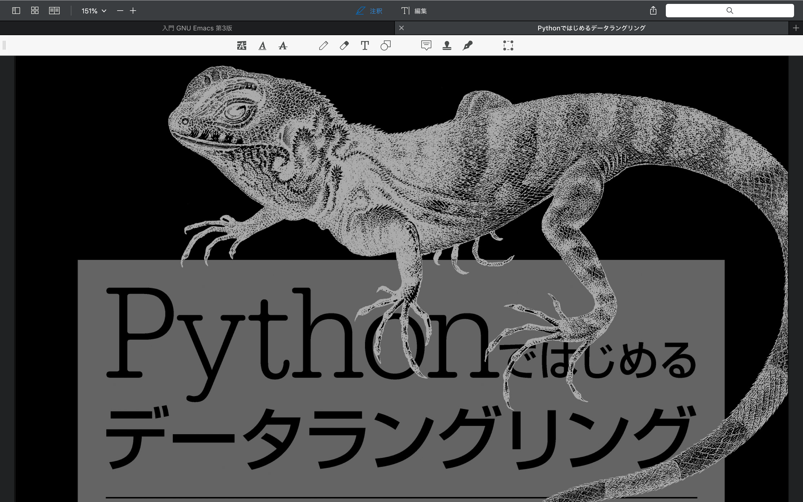Close the Python book tab
The image size is (803, 502).
pyautogui.click(x=401, y=28)
